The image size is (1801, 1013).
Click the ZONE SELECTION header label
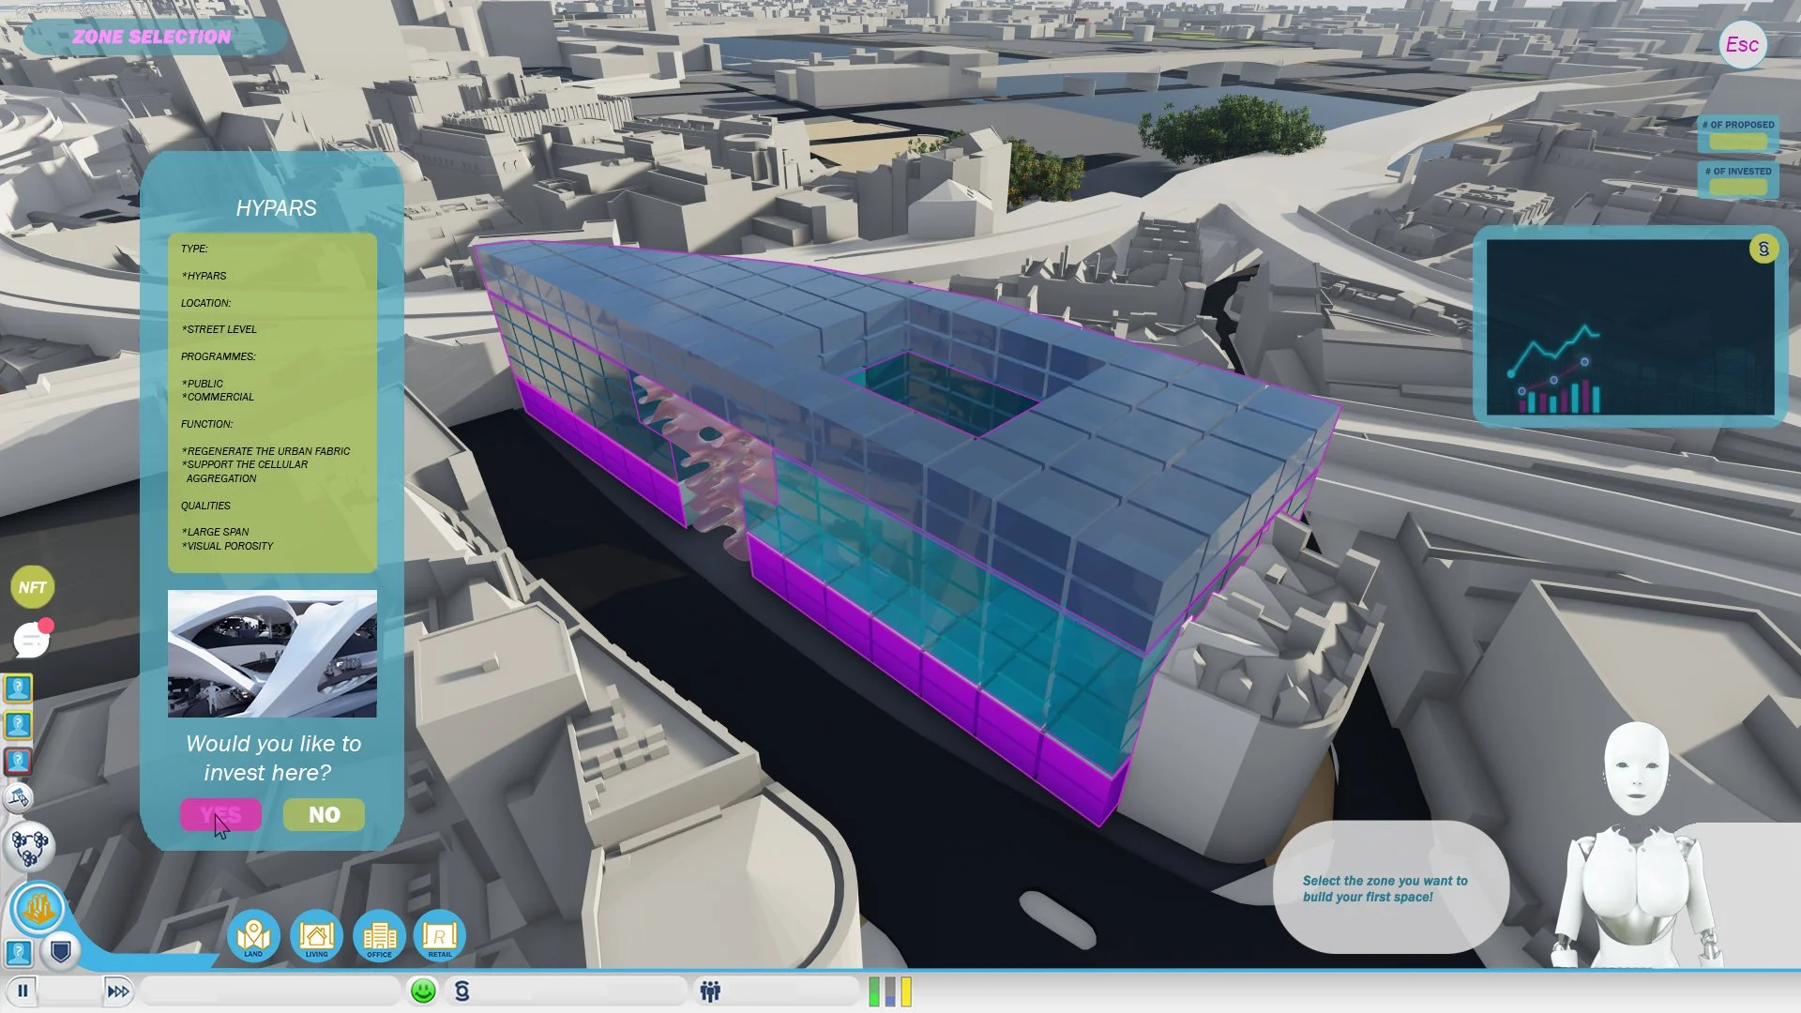pos(152,38)
